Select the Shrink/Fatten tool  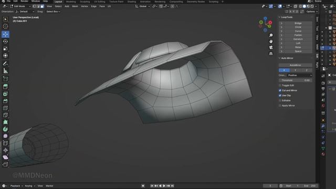(x=5, y=150)
